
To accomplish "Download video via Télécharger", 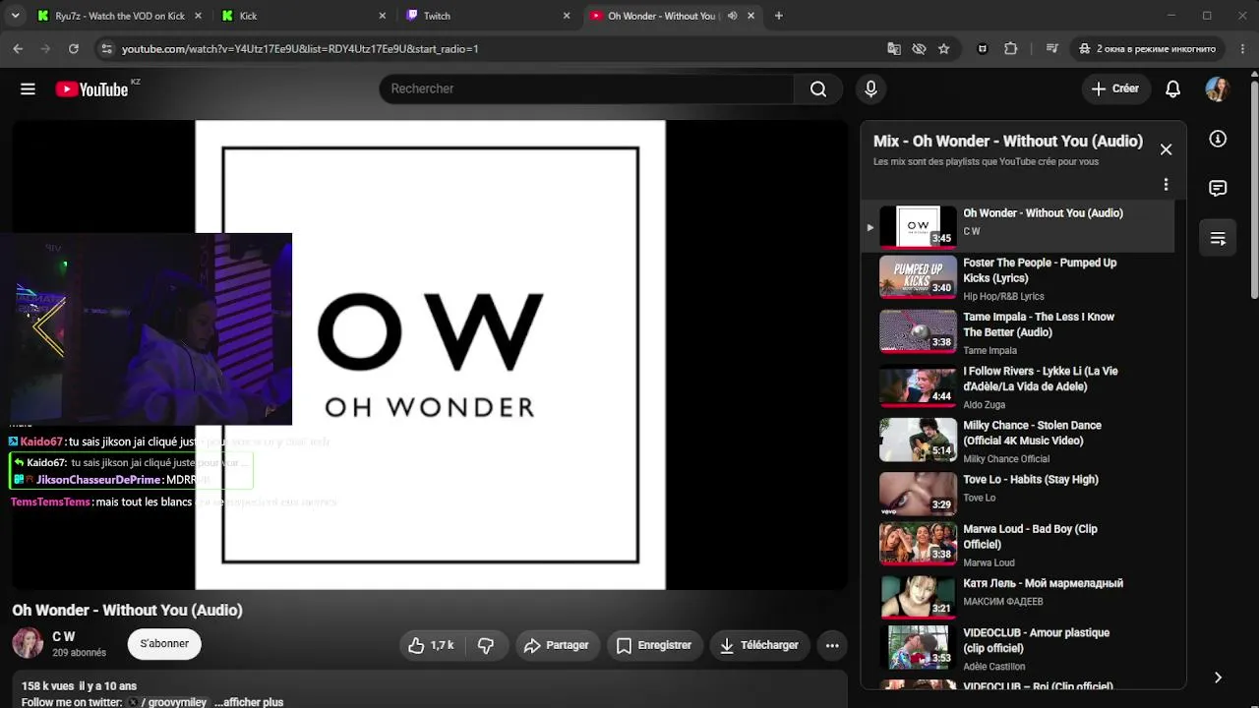I will click(x=759, y=645).
